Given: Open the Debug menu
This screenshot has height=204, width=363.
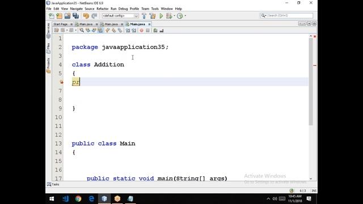Looking at the screenshot, I should (123, 9).
